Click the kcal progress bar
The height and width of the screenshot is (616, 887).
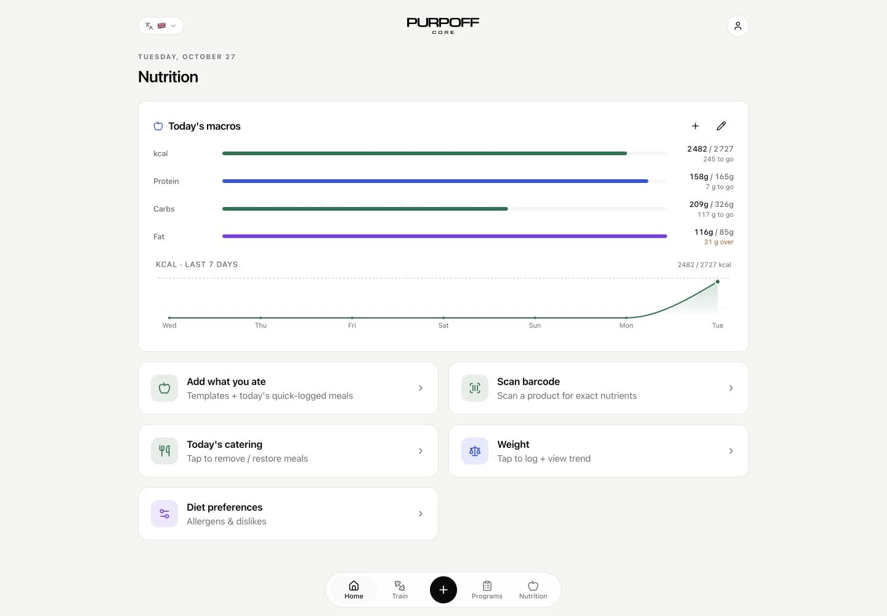coord(445,153)
